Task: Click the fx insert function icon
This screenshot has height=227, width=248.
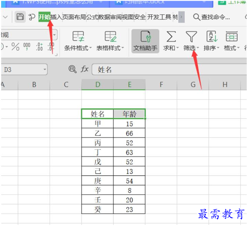Action: (x=85, y=69)
